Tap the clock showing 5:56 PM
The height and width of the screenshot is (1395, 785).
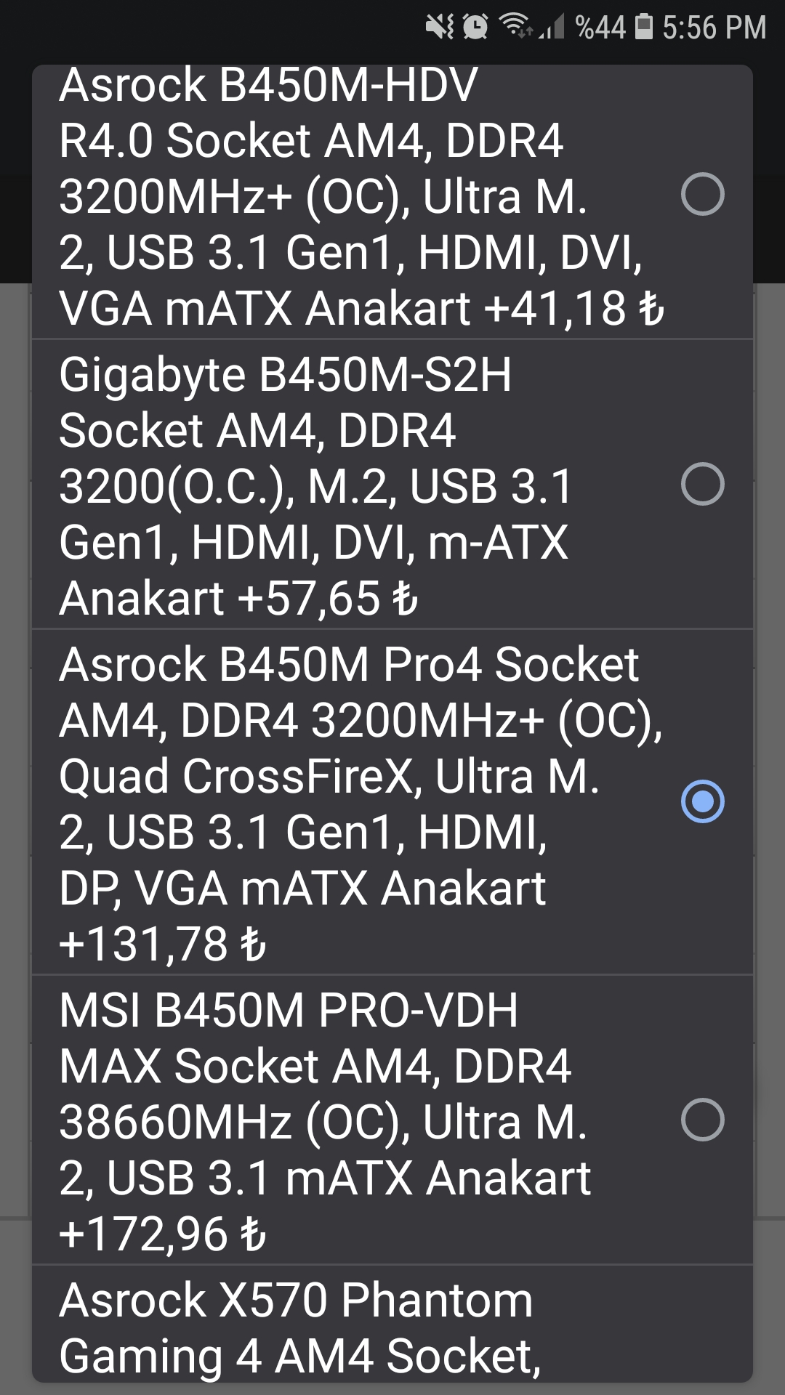tap(712, 28)
